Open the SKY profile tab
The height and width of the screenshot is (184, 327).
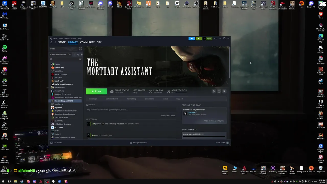pos(99,42)
